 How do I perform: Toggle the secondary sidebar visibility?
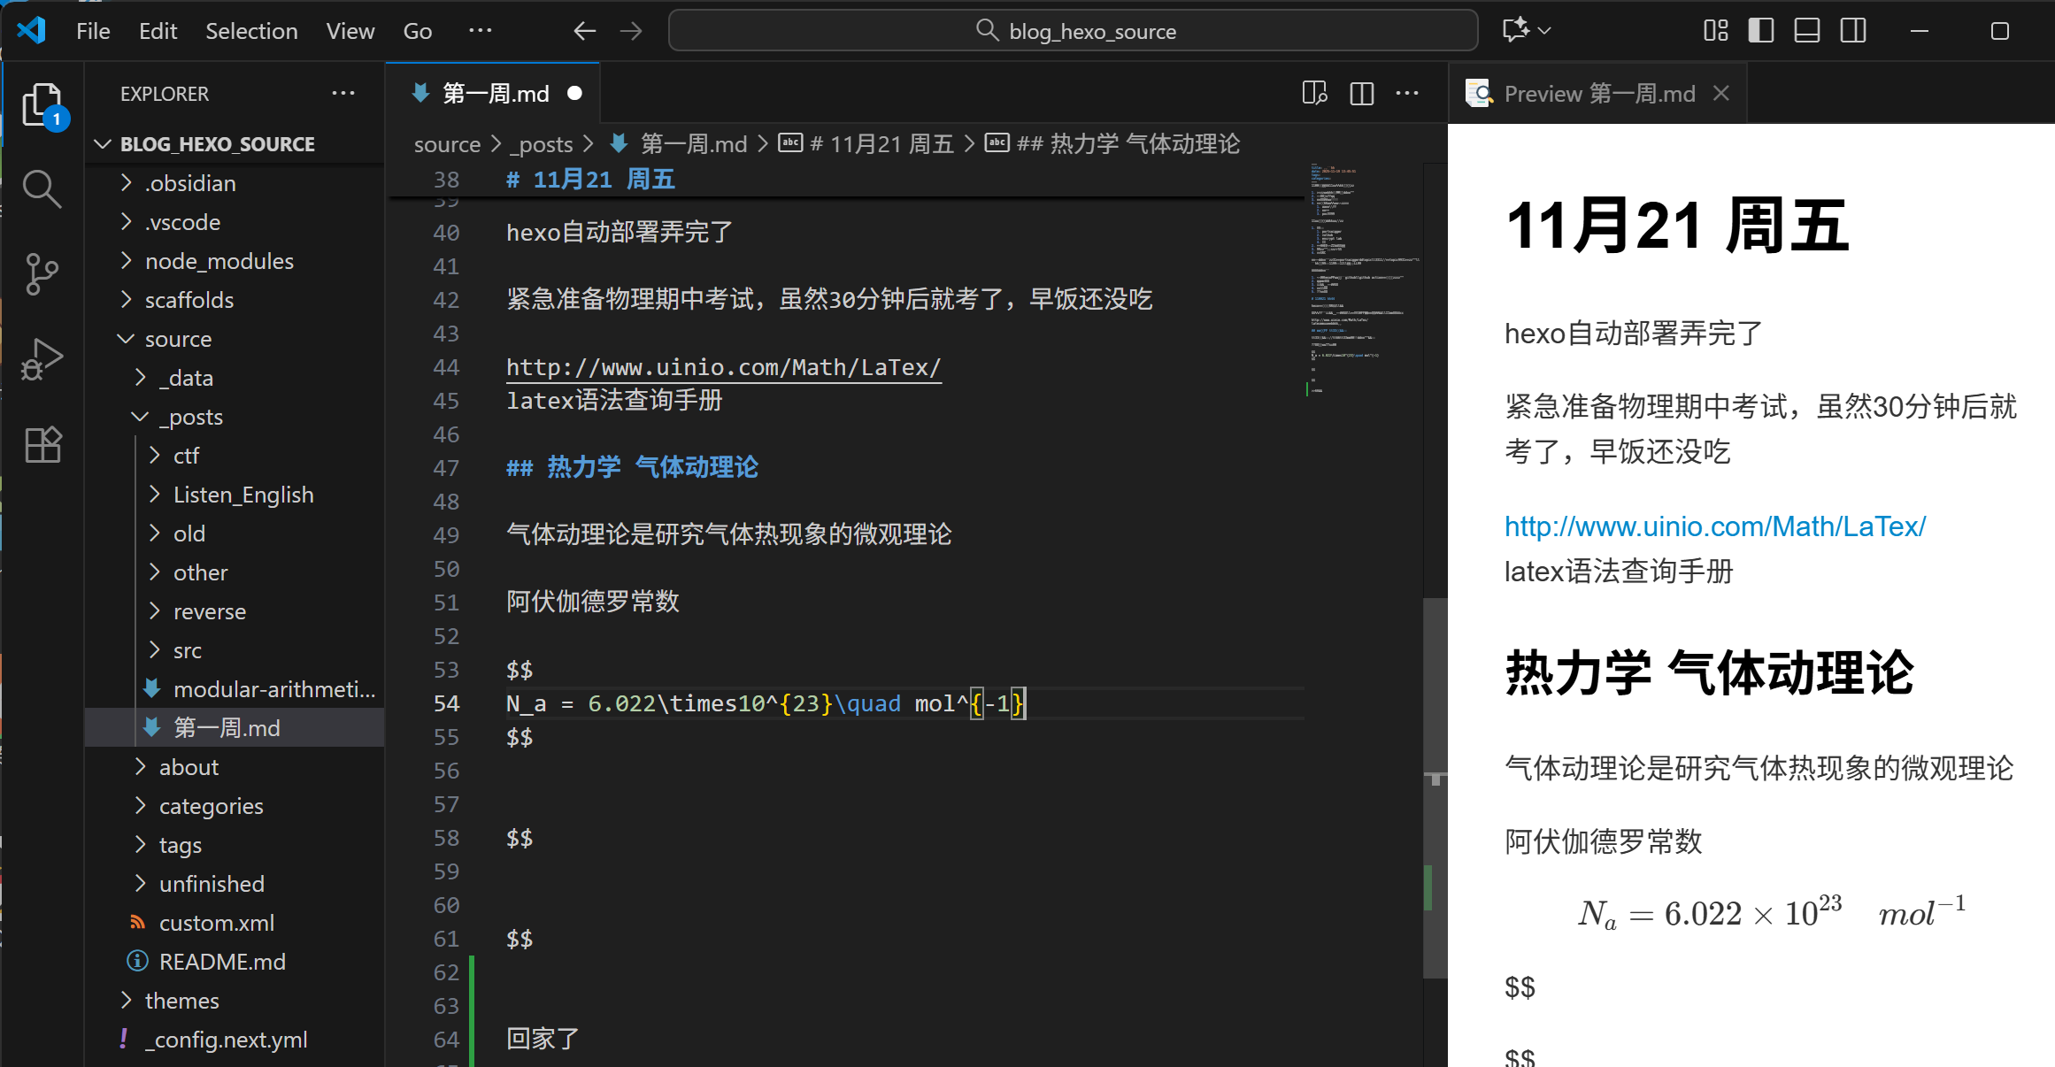(x=1852, y=30)
